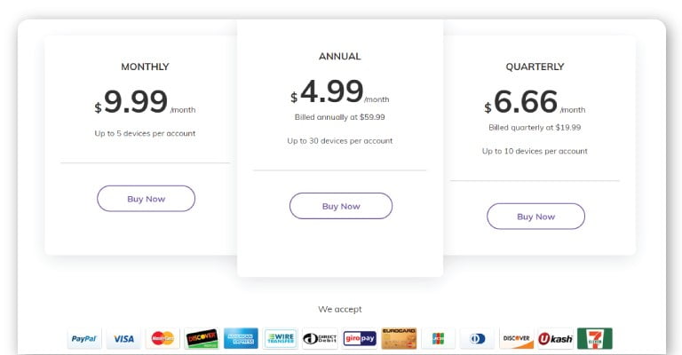Purchase the Quarterly plan with Buy Now

pos(535,217)
